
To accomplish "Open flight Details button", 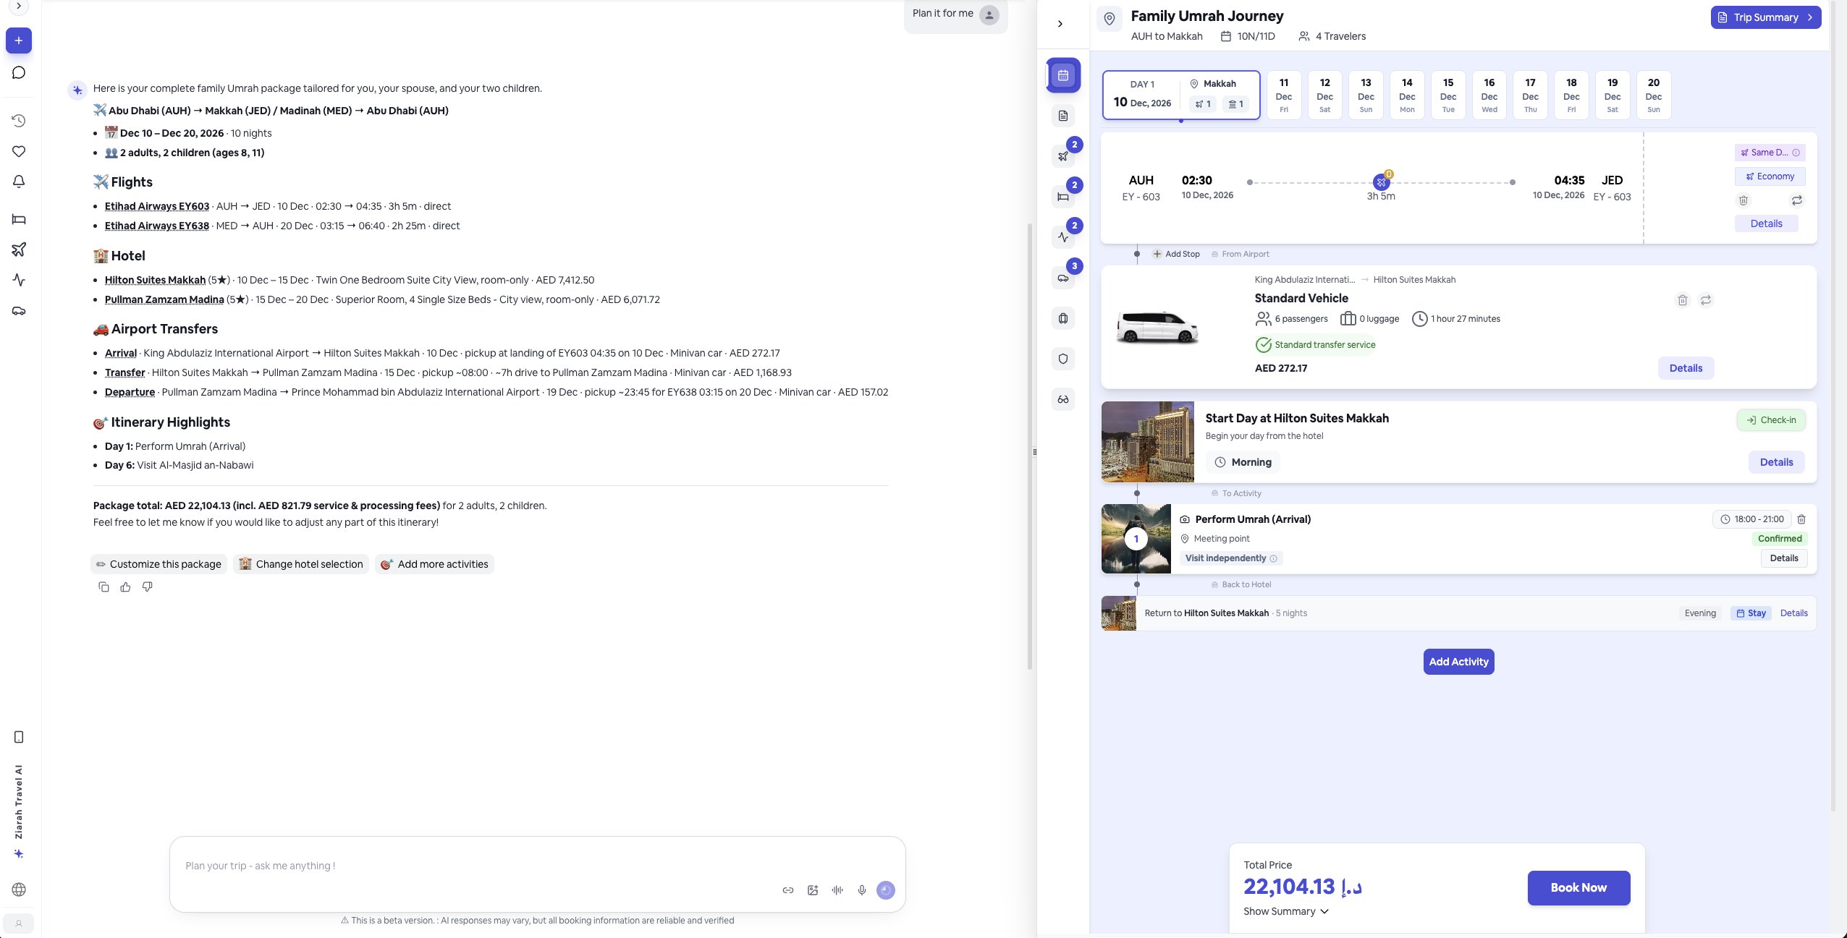I will click(1766, 223).
